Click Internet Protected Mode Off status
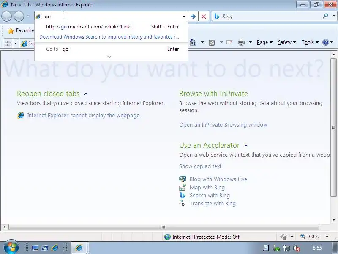This screenshot has width=338, height=254. (202, 237)
